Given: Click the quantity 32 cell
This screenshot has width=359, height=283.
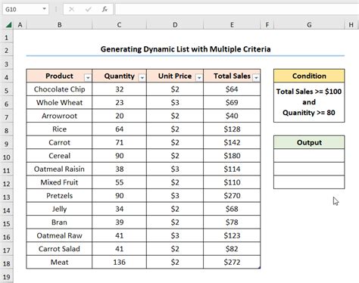Looking at the screenshot, I should pyautogui.click(x=119, y=89).
